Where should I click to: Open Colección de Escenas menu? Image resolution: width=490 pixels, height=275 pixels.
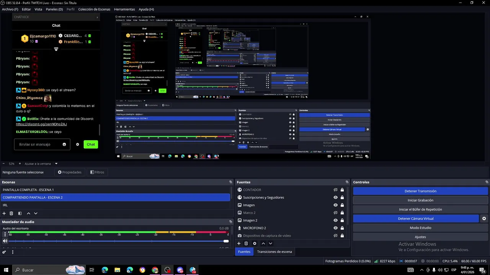(94, 9)
